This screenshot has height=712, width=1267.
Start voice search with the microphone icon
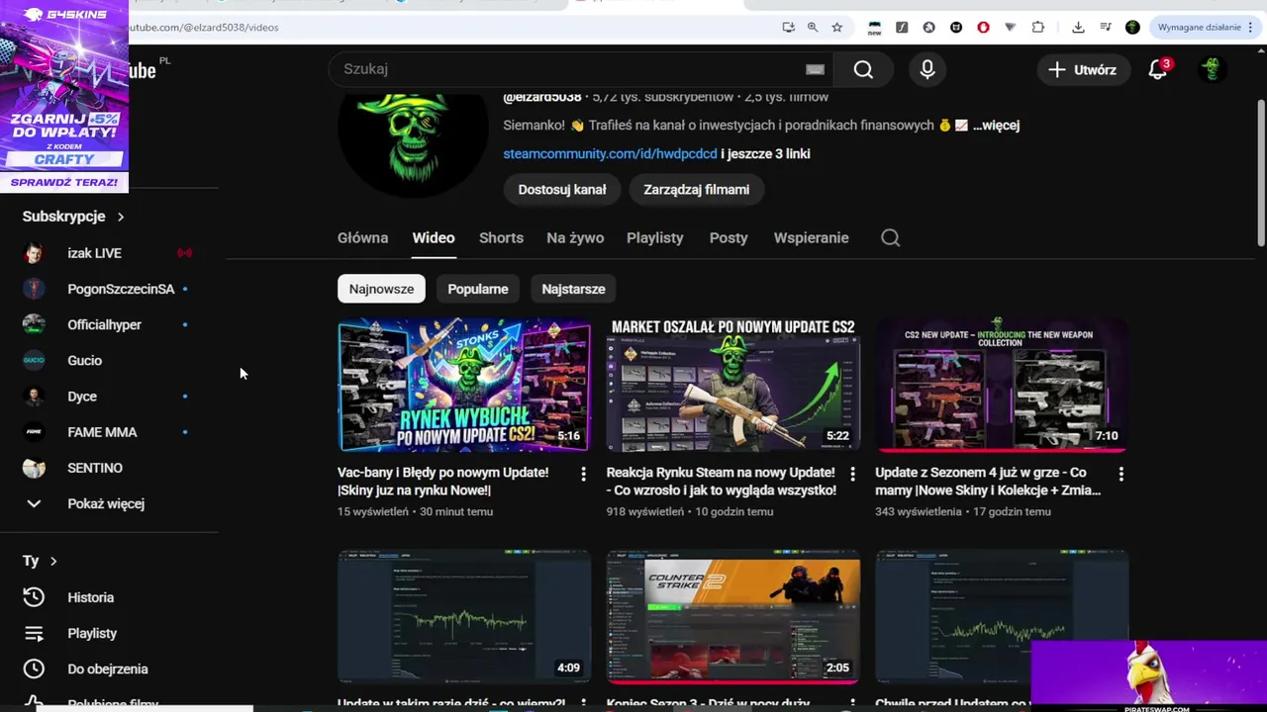(x=927, y=69)
